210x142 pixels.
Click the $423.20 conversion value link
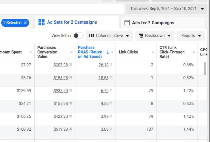pyautogui.click(x=61, y=116)
